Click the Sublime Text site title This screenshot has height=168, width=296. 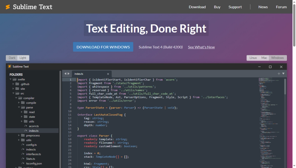(x=33, y=7)
